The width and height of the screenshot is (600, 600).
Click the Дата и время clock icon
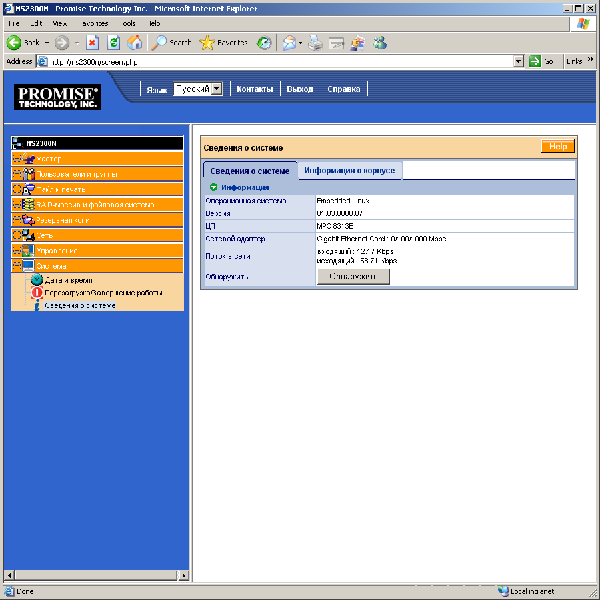(x=37, y=280)
